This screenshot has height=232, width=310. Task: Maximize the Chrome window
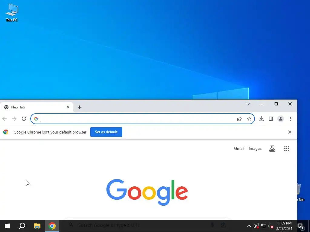click(x=276, y=104)
